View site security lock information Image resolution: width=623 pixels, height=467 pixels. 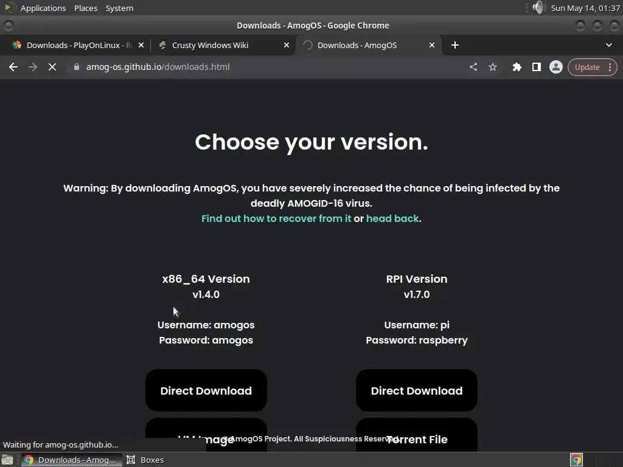[x=76, y=67]
